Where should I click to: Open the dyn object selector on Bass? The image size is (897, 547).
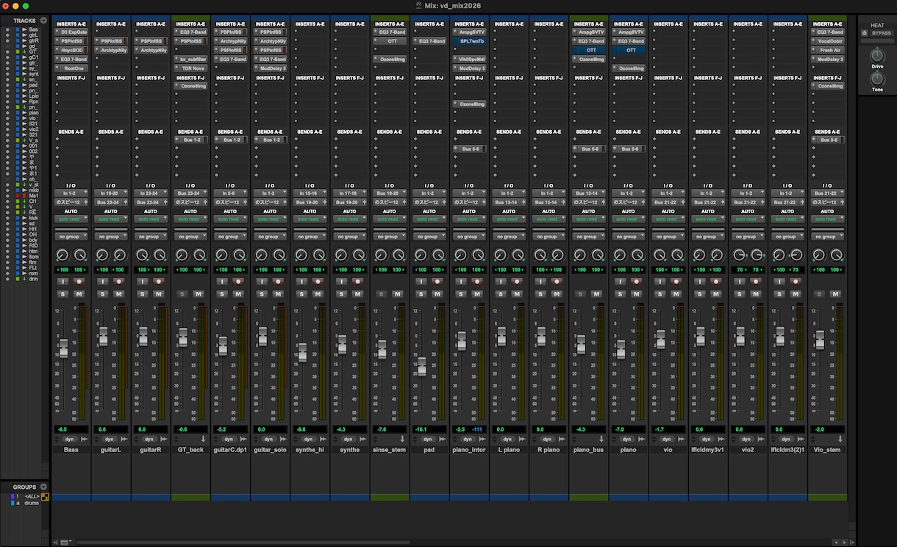pos(71,439)
